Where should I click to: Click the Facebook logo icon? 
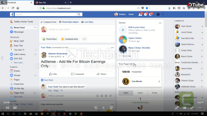click(12, 14)
